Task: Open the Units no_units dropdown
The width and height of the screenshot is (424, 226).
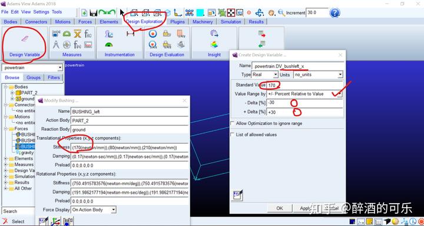Action: 340,75
